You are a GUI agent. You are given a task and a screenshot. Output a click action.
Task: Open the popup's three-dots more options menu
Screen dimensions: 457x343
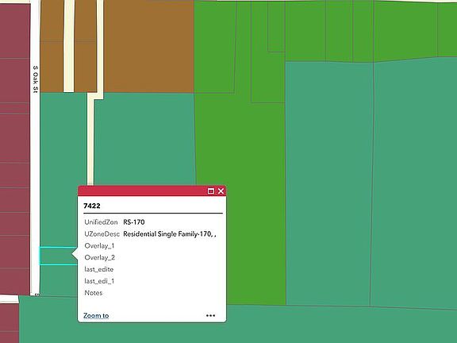[210, 315]
